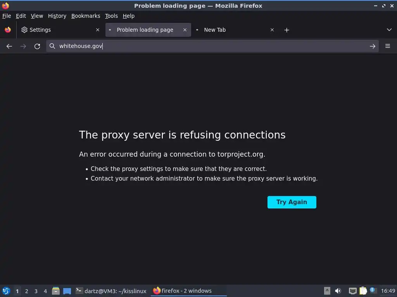The image size is (397, 297).
Task: Maximize the Firefox window
Action: click(384, 6)
